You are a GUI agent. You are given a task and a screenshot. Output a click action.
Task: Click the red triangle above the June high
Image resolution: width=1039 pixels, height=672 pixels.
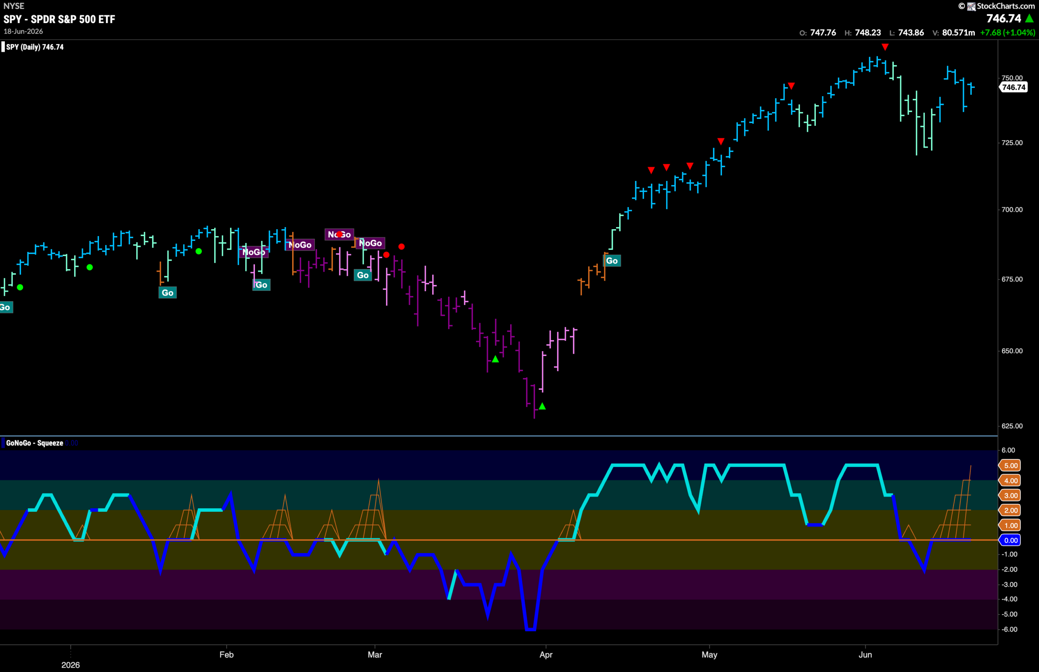click(885, 47)
